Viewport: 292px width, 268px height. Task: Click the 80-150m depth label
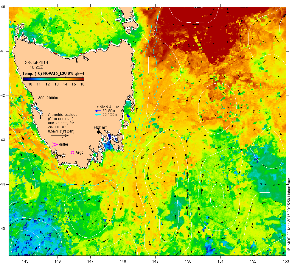point(110,115)
